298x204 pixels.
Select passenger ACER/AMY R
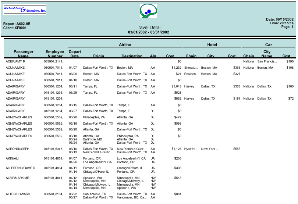pos(15,61)
